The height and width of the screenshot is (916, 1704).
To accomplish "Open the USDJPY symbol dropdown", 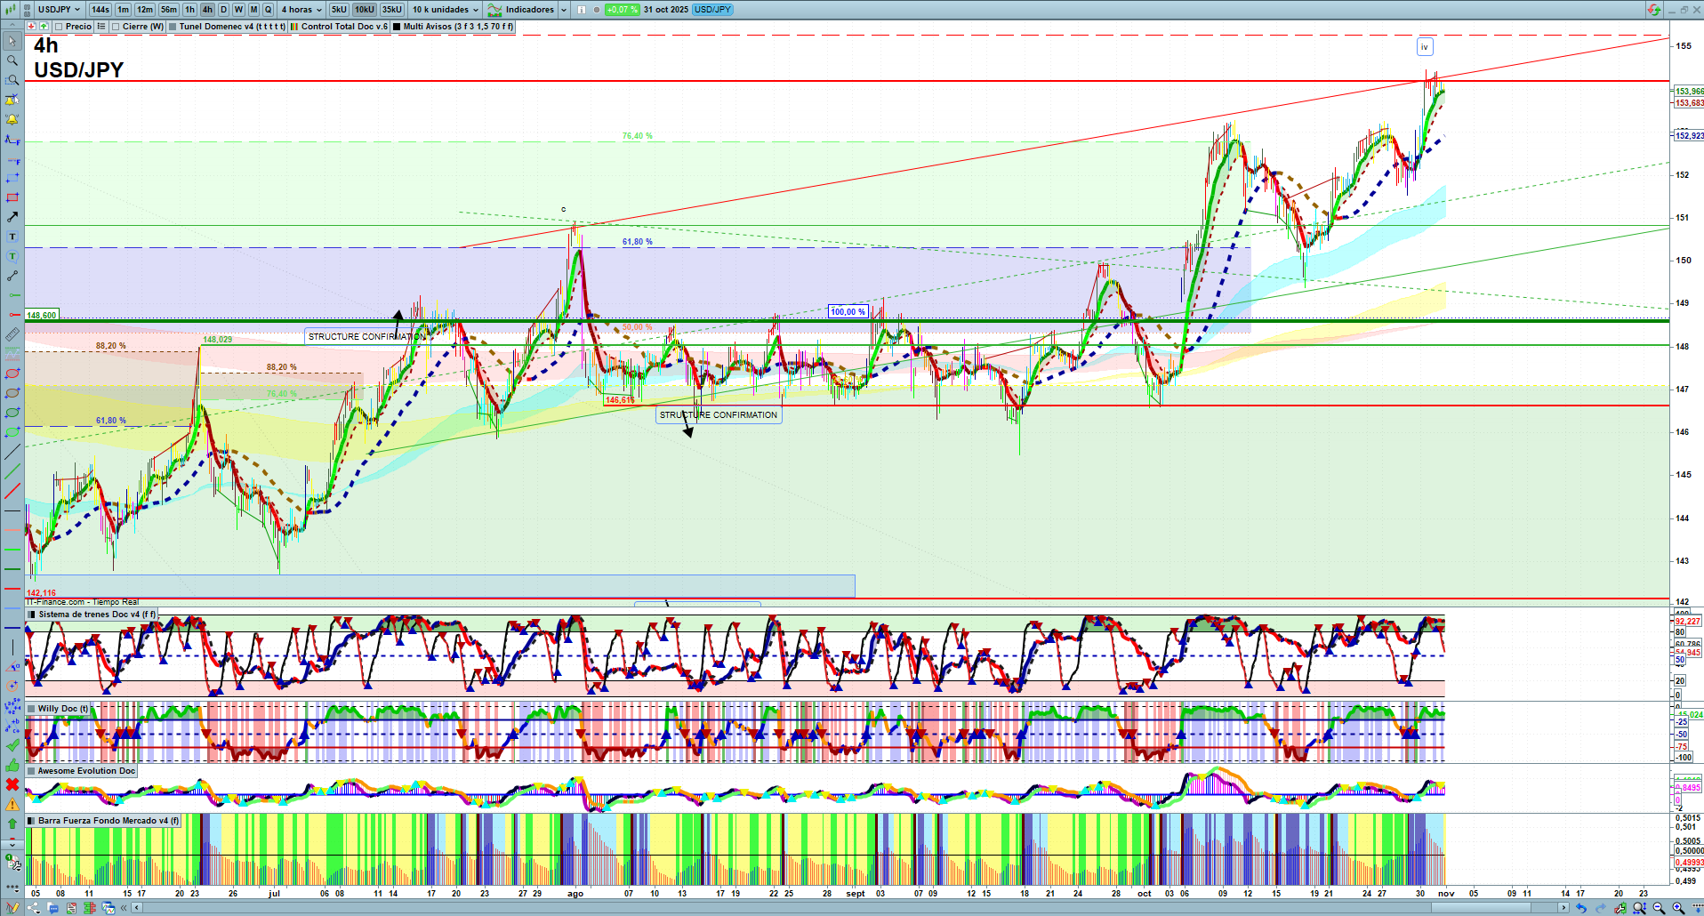I will 59,10.
